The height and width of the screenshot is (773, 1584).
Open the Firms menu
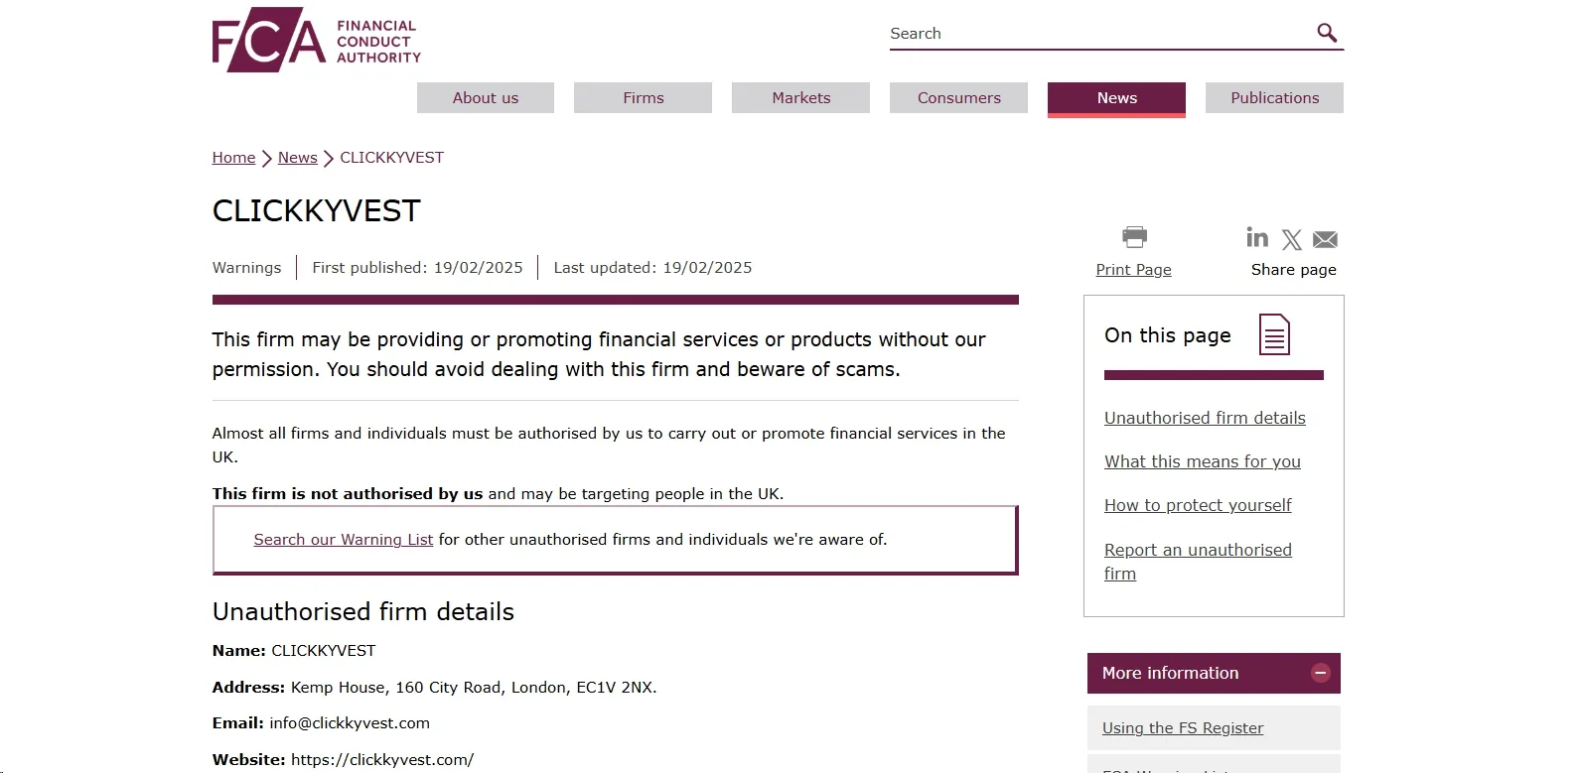644,97
